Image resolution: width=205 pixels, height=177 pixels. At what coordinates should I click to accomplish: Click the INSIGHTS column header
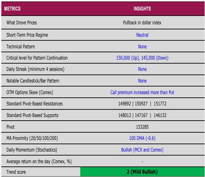click(x=142, y=9)
